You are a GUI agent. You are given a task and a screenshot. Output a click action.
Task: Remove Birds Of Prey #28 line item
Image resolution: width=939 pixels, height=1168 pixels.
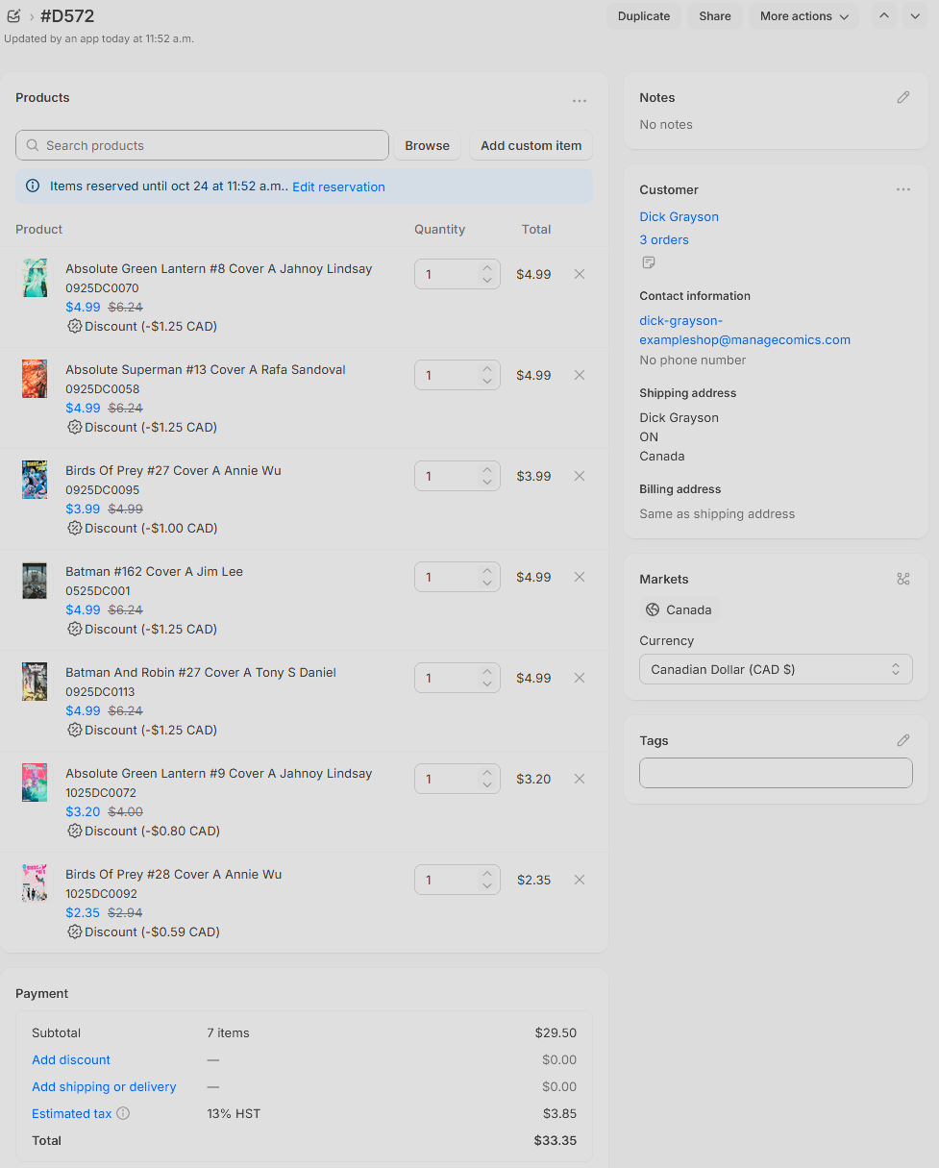pyautogui.click(x=580, y=880)
